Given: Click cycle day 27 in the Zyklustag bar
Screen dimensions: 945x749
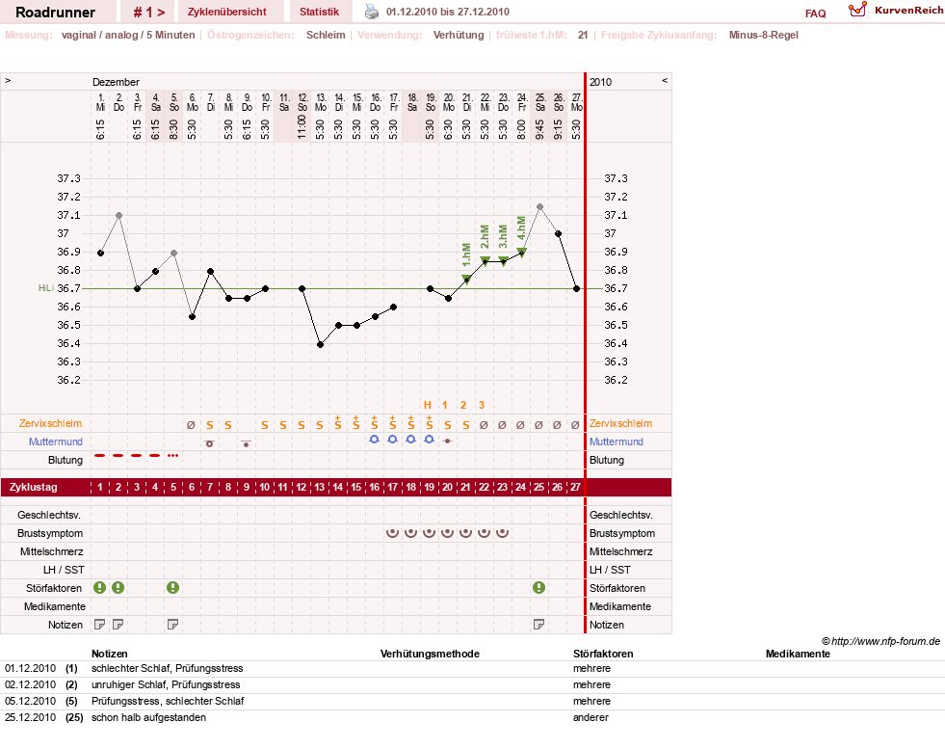Looking at the screenshot, I should (575, 487).
